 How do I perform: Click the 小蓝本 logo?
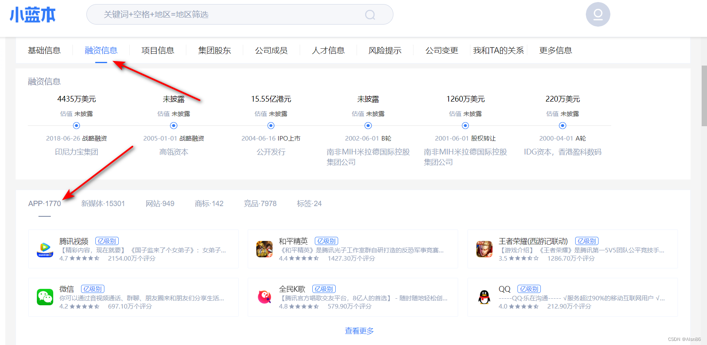[x=33, y=15]
